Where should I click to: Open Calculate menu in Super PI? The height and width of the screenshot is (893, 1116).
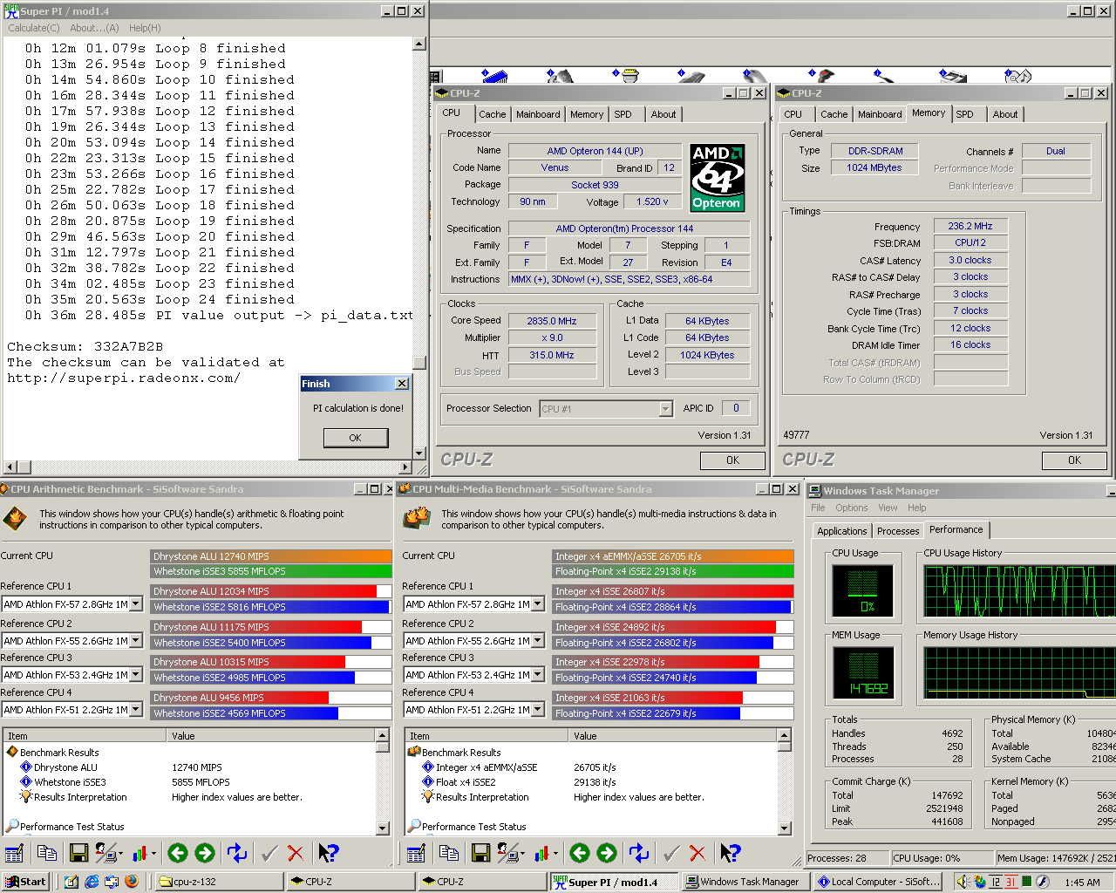[34, 28]
